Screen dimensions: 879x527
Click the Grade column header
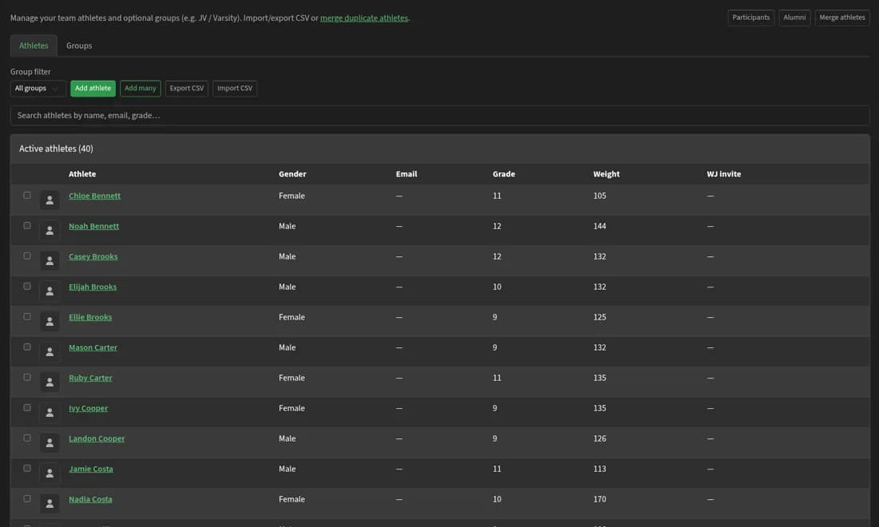point(504,174)
